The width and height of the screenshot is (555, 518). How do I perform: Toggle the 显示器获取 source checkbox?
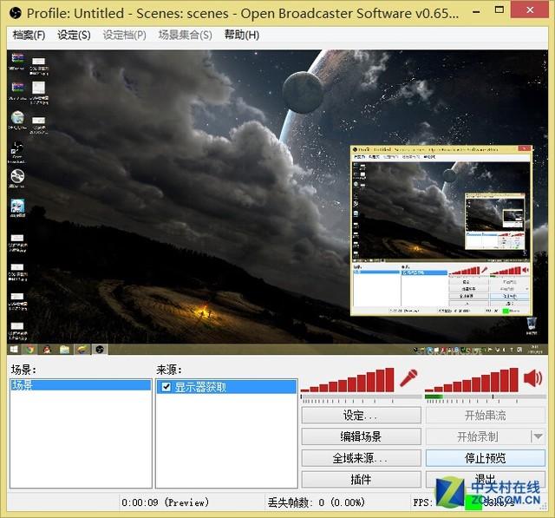click(x=166, y=387)
